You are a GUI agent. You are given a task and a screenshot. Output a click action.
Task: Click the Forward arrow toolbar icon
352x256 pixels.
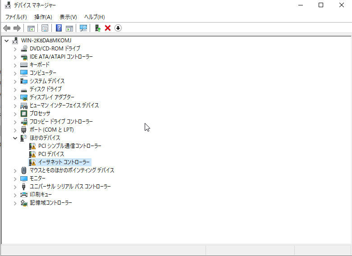17,28
